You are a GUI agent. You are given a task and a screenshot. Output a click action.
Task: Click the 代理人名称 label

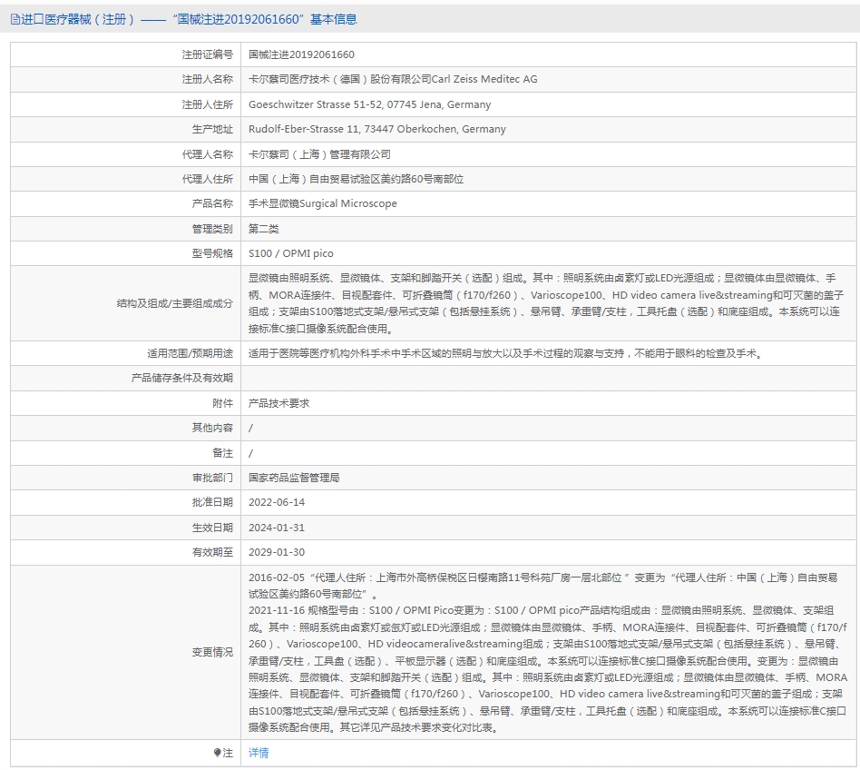click(x=208, y=154)
